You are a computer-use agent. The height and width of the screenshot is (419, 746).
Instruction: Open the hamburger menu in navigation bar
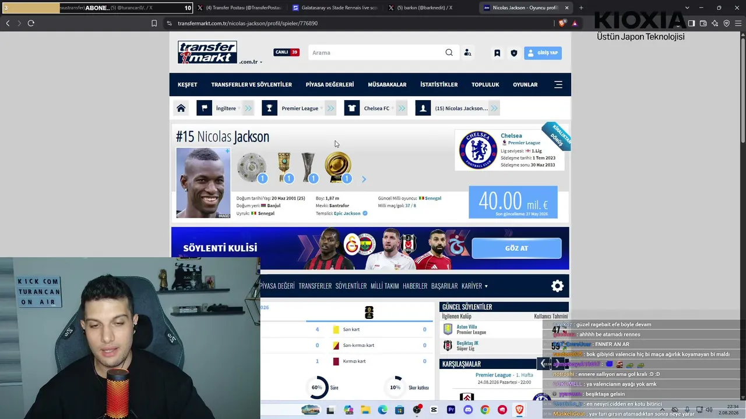point(558,84)
